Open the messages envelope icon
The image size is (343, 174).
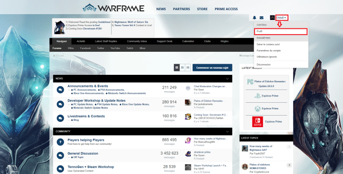[261, 18]
